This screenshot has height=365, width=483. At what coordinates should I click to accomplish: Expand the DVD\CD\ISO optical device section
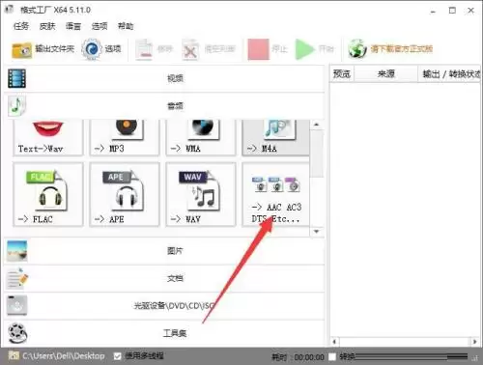164,305
